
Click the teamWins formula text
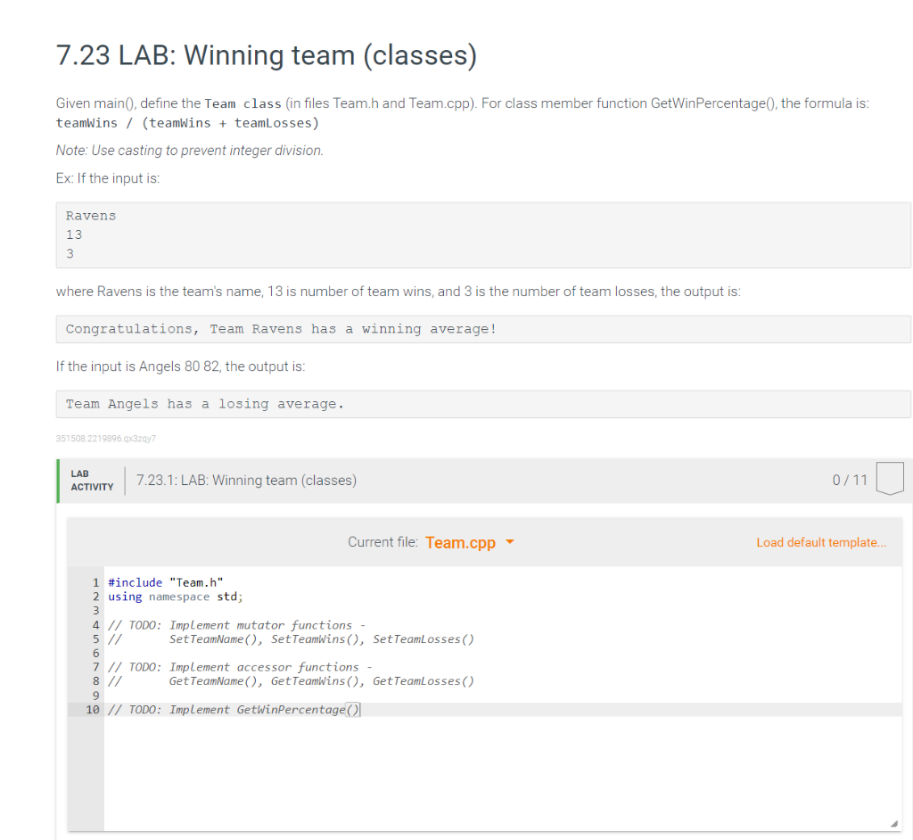pos(187,123)
